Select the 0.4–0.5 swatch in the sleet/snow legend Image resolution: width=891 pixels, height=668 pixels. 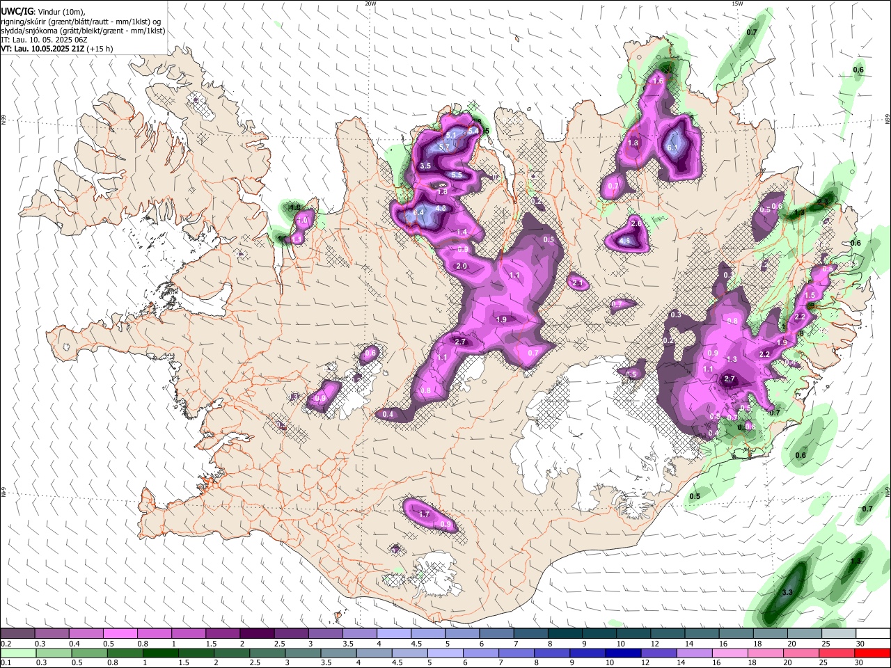tap(86, 634)
